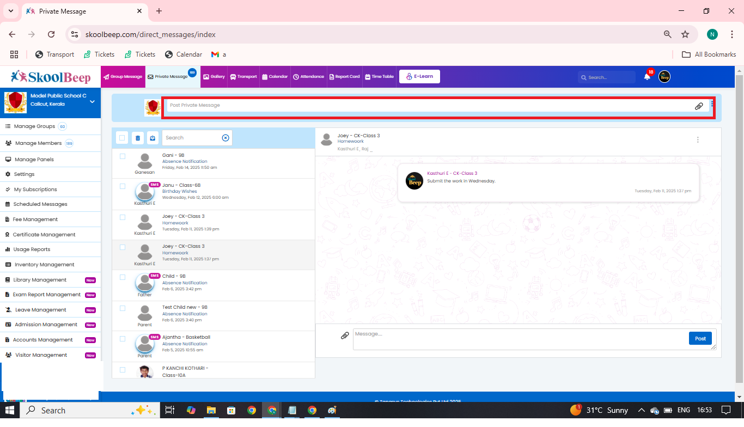This screenshot has width=744, height=427.
Task: Click the SkoolBeep logo
Action: 51,77
